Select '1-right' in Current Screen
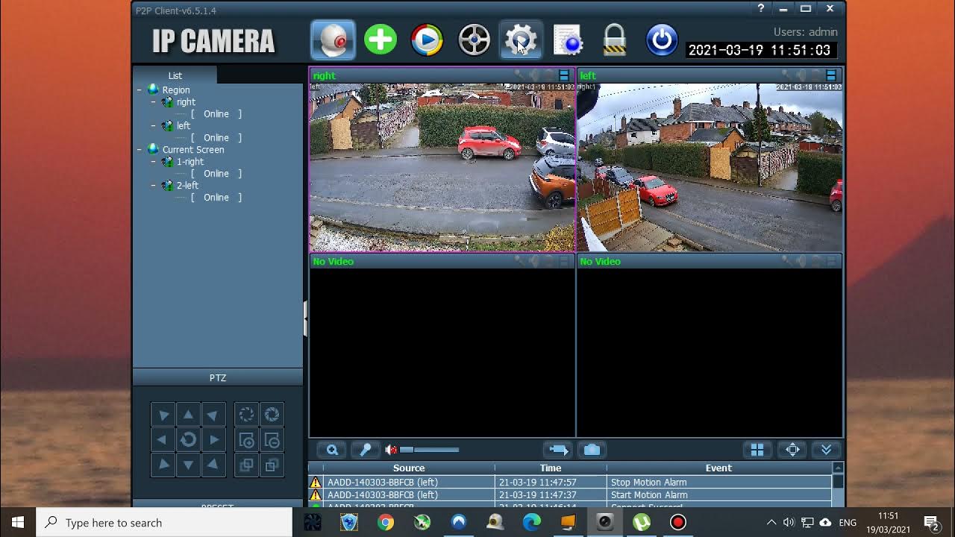Image resolution: width=955 pixels, height=537 pixels. click(x=190, y=162)
